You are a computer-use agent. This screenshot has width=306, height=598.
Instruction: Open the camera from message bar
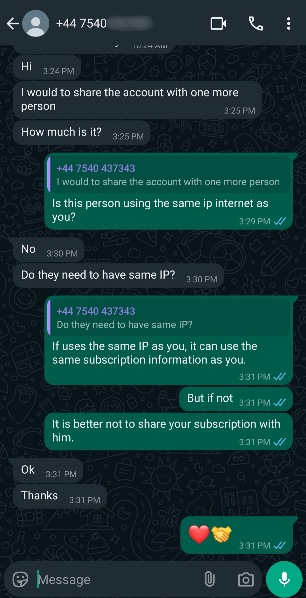point(246,580)
